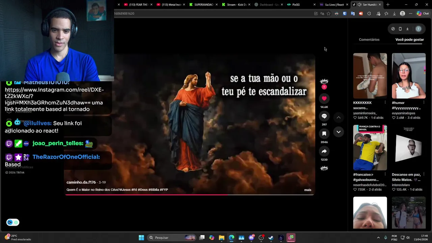This screenshot has height=243, width=432.
Task: Open Discord from the taskbar
Action: click(x=251, y=238)
